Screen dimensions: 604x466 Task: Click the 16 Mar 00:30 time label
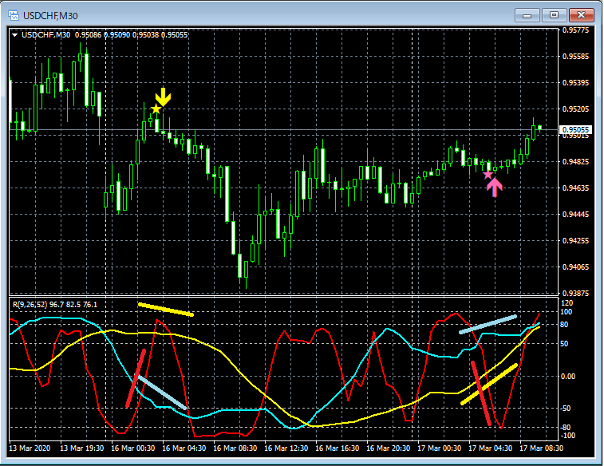click(x=133, y=448)
